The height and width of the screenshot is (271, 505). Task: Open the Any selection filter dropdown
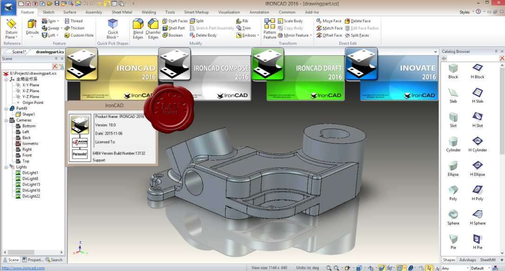coord(468,268)
